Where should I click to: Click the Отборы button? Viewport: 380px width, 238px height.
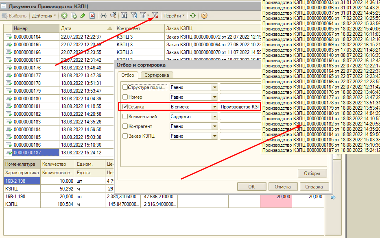pos(312,173)
